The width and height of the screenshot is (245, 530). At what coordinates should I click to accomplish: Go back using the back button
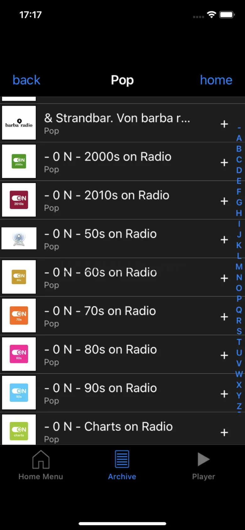[x=26, y=80]
